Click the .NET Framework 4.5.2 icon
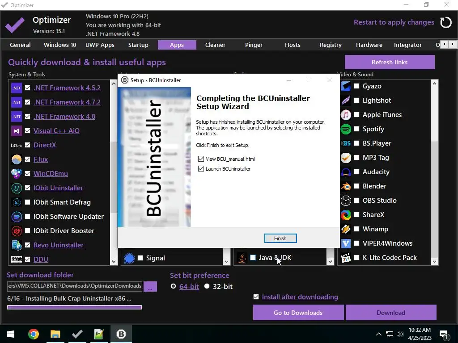Viewport: 458px width, 343px height. (x=17, y=88)
